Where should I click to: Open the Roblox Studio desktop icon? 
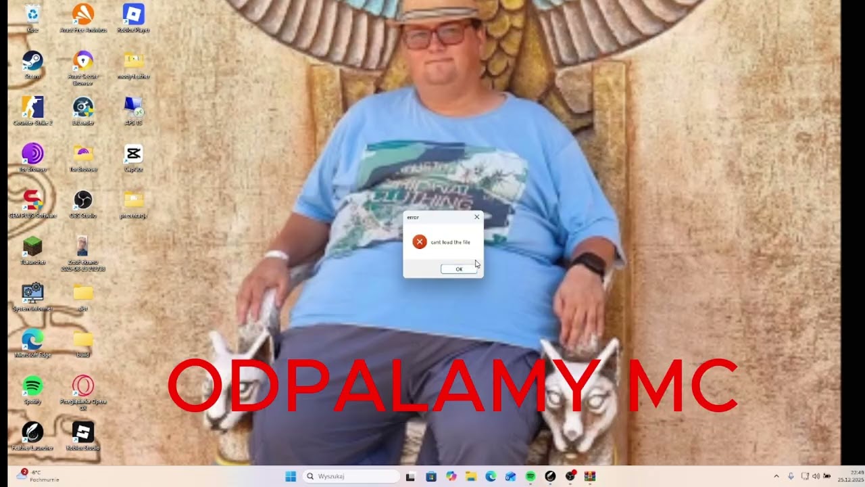[x=83, y=436]
